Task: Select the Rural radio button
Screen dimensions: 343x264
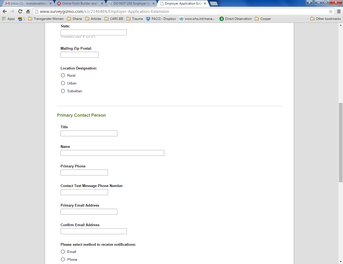Action: click(x=63, y=75)
